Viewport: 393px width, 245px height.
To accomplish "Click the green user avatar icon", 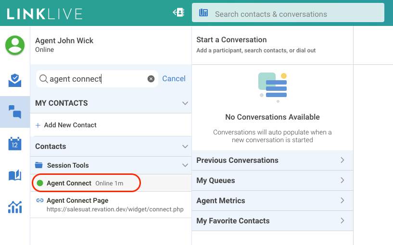I will tap(15, 45).
